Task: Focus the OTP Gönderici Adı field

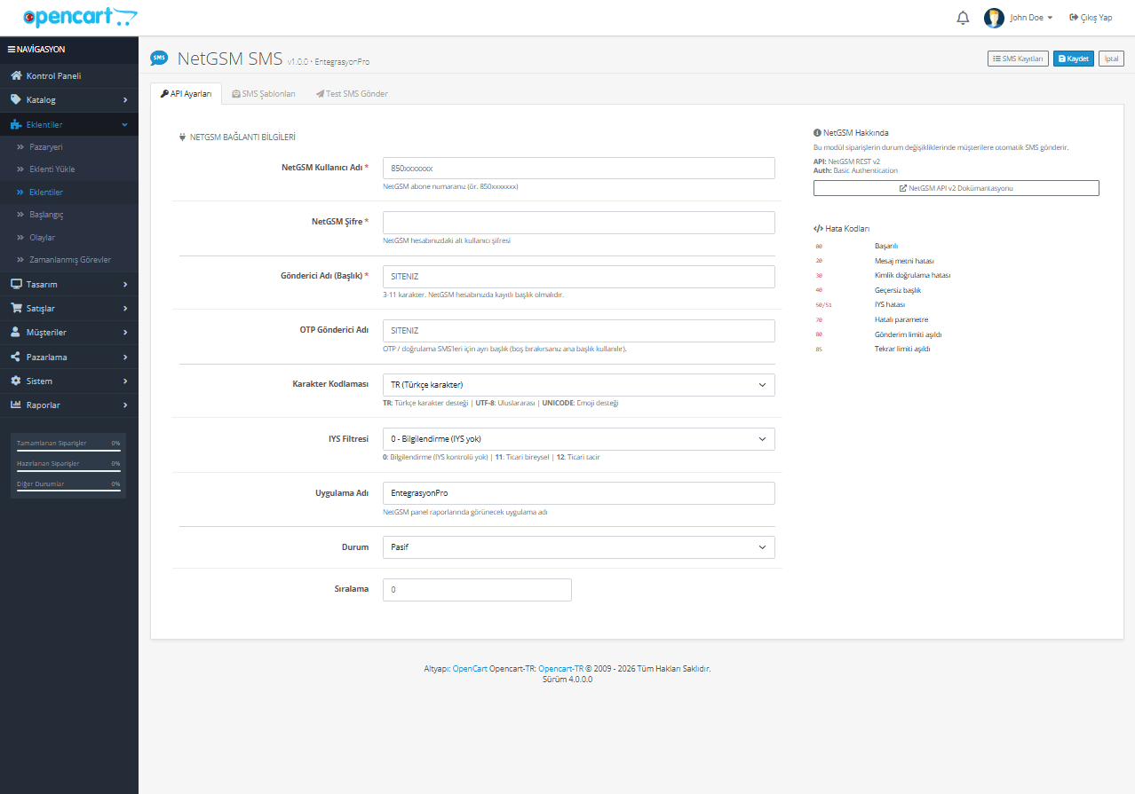Action: click(x=579, y=331)
